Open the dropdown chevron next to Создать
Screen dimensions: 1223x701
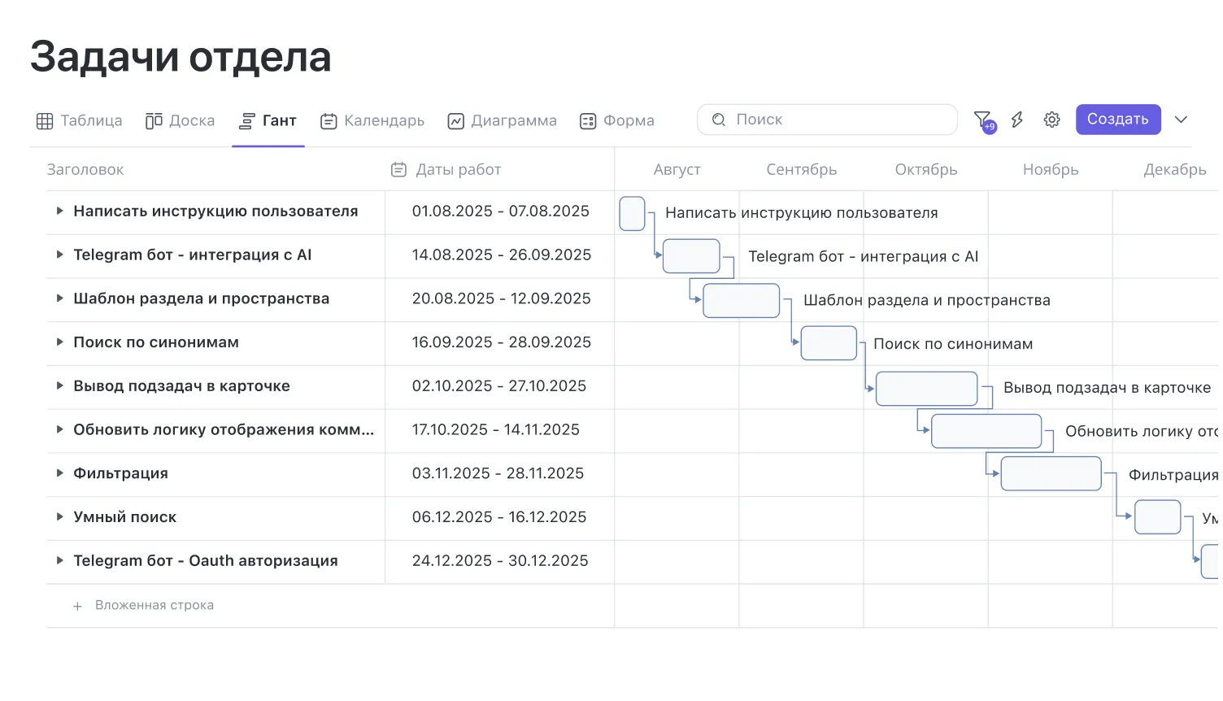pos(1181,120)
